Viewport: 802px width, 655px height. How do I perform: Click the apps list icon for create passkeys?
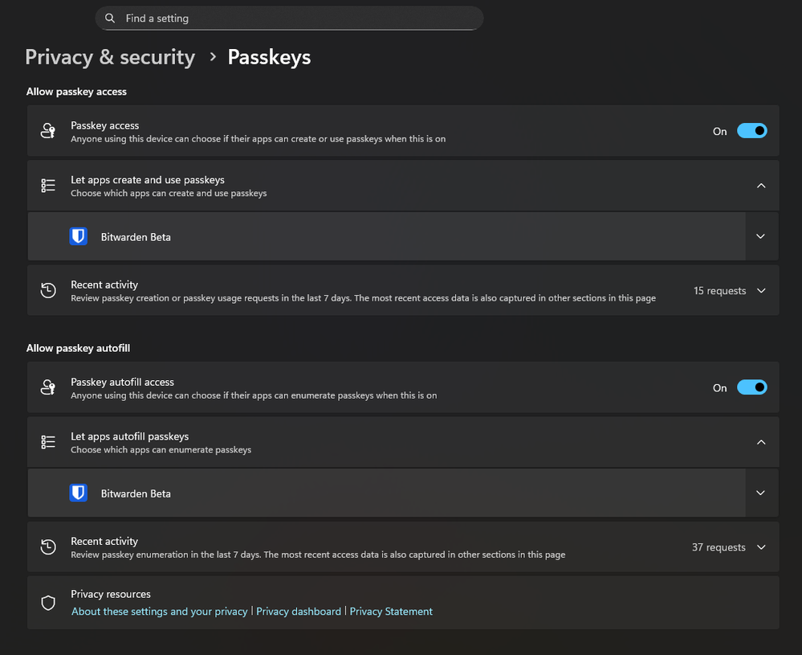click(x=48, y=186)
